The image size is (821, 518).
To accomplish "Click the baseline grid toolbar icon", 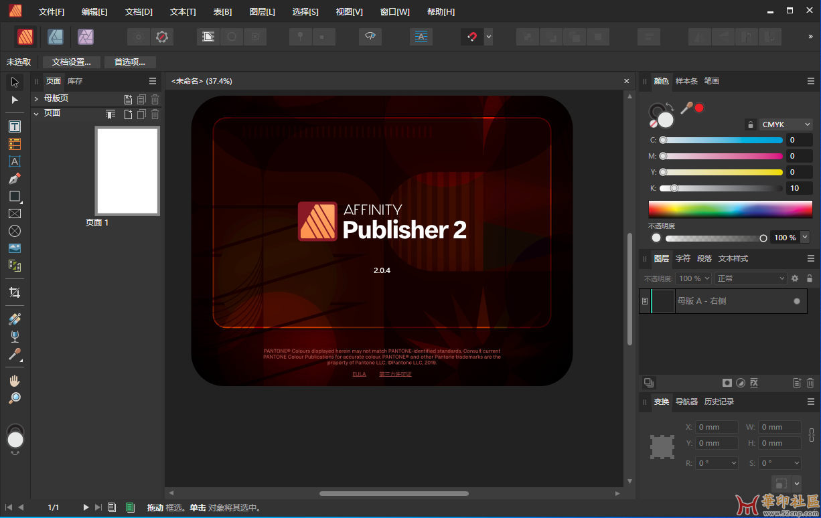I will point(421,37).
